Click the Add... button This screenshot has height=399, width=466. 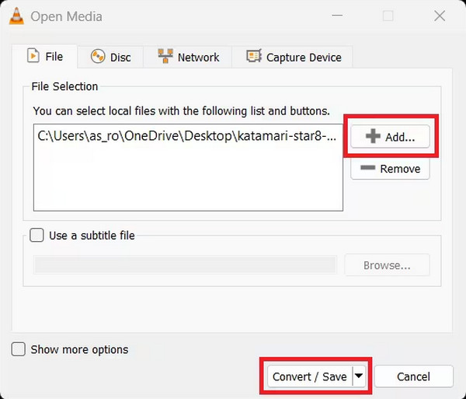pyautogui.click(x=390, y=137)
